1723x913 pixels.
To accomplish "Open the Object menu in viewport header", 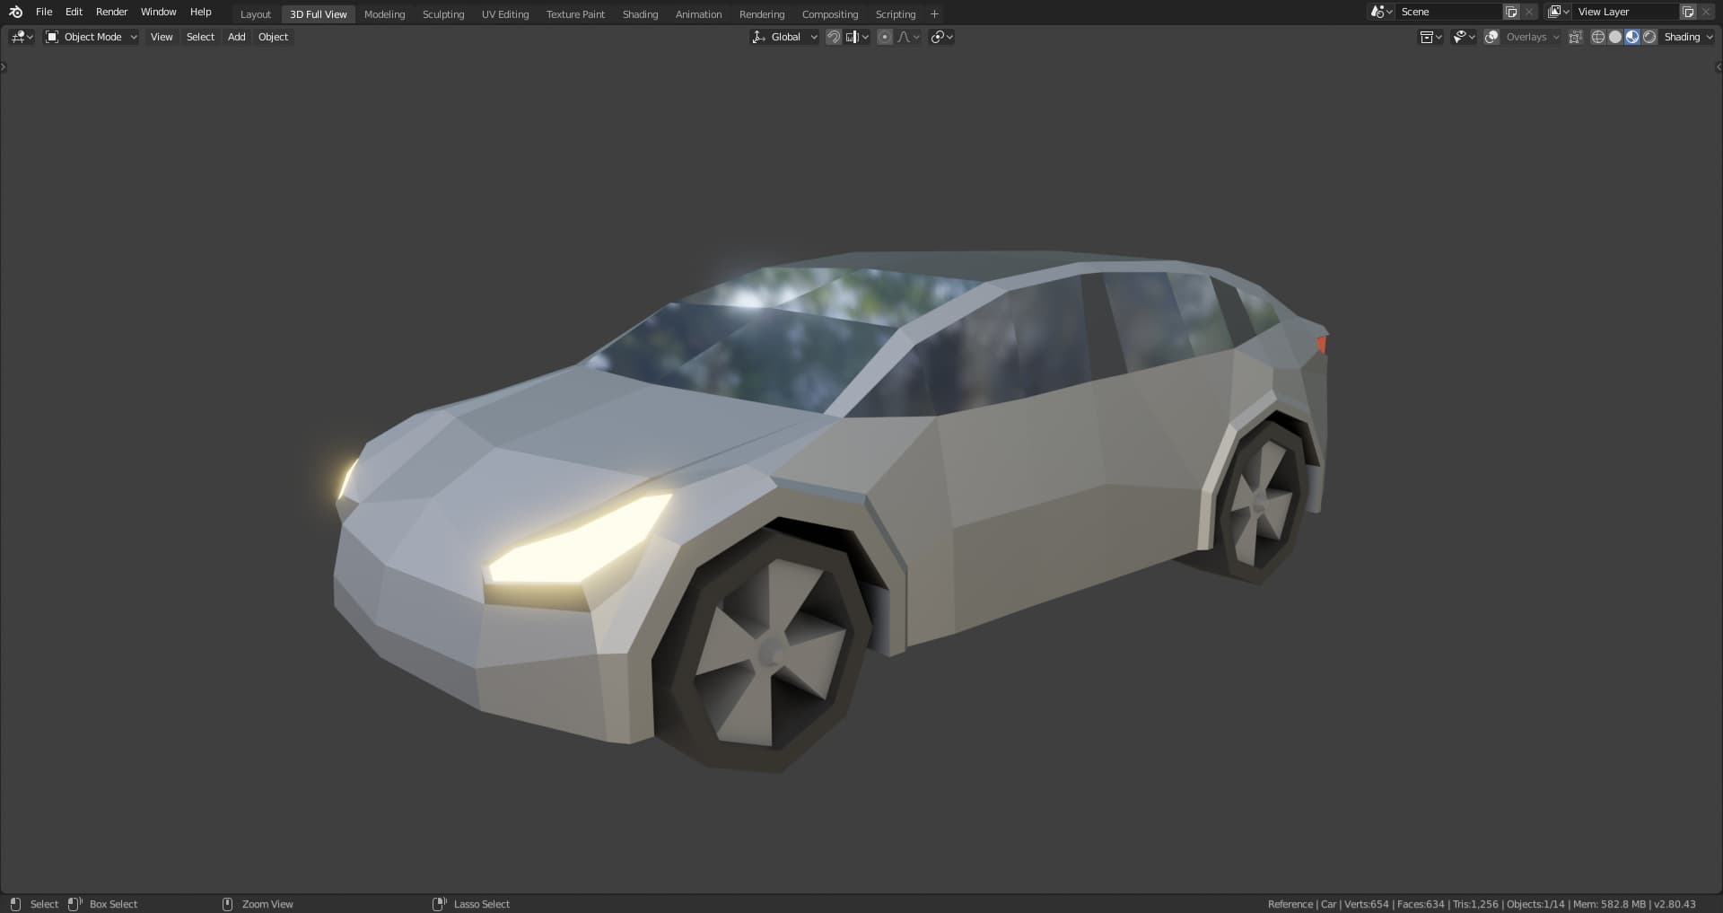I will [x=274, y=37].
